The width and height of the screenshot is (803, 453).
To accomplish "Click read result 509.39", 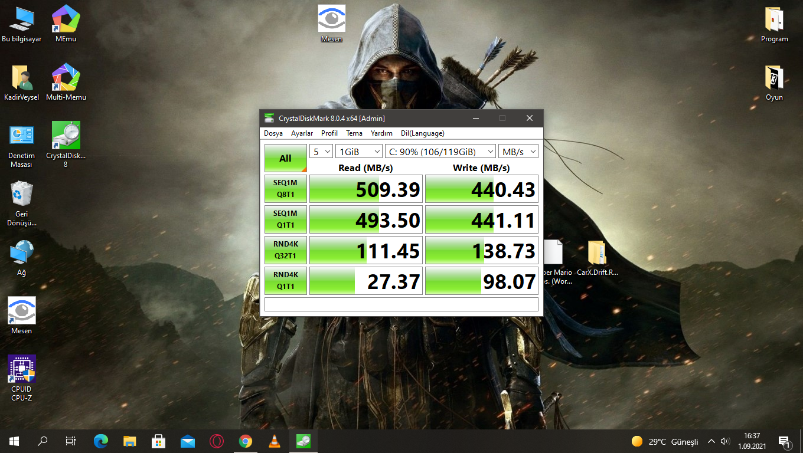I will [366, 189].
